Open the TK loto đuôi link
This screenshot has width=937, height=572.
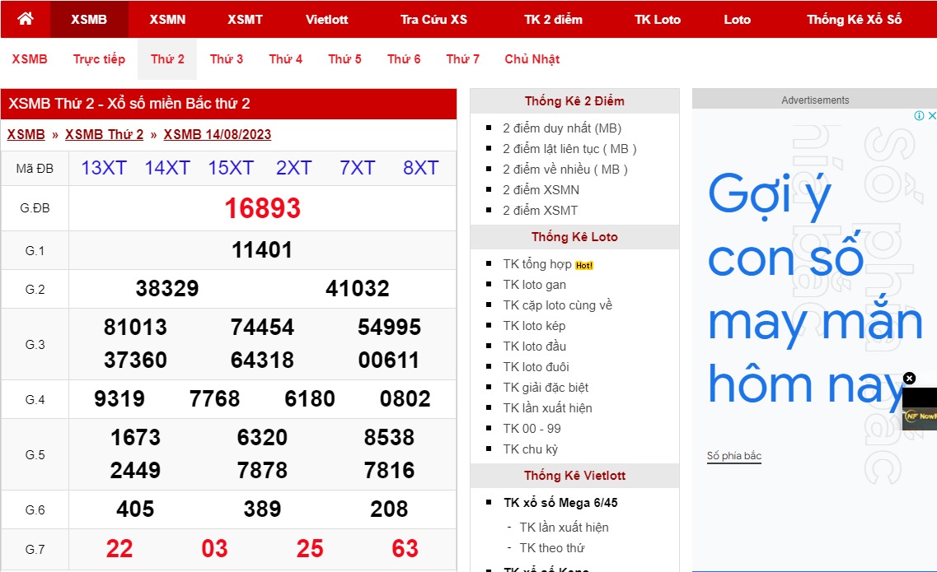pyautogui.click(x=536, y=366)
